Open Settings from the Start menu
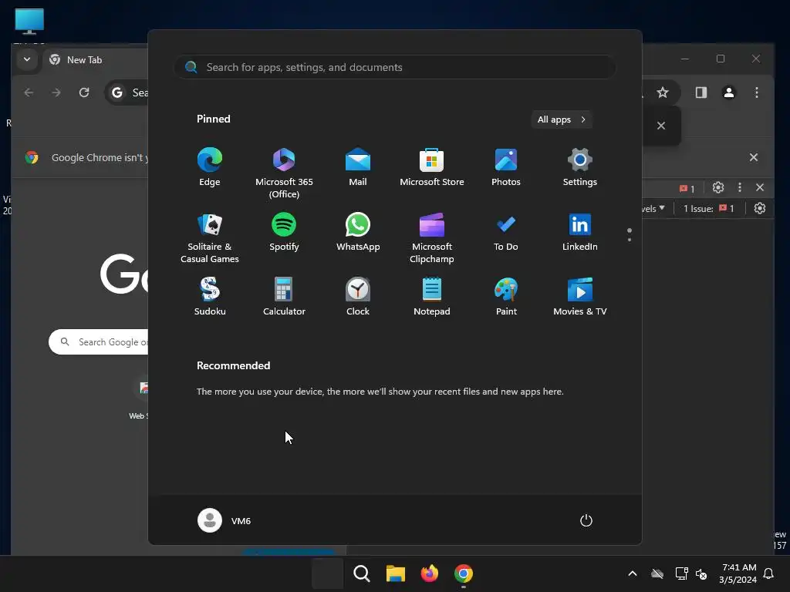Image resolution: width=790 pixels, height=592 pixels. coord(580,167)
